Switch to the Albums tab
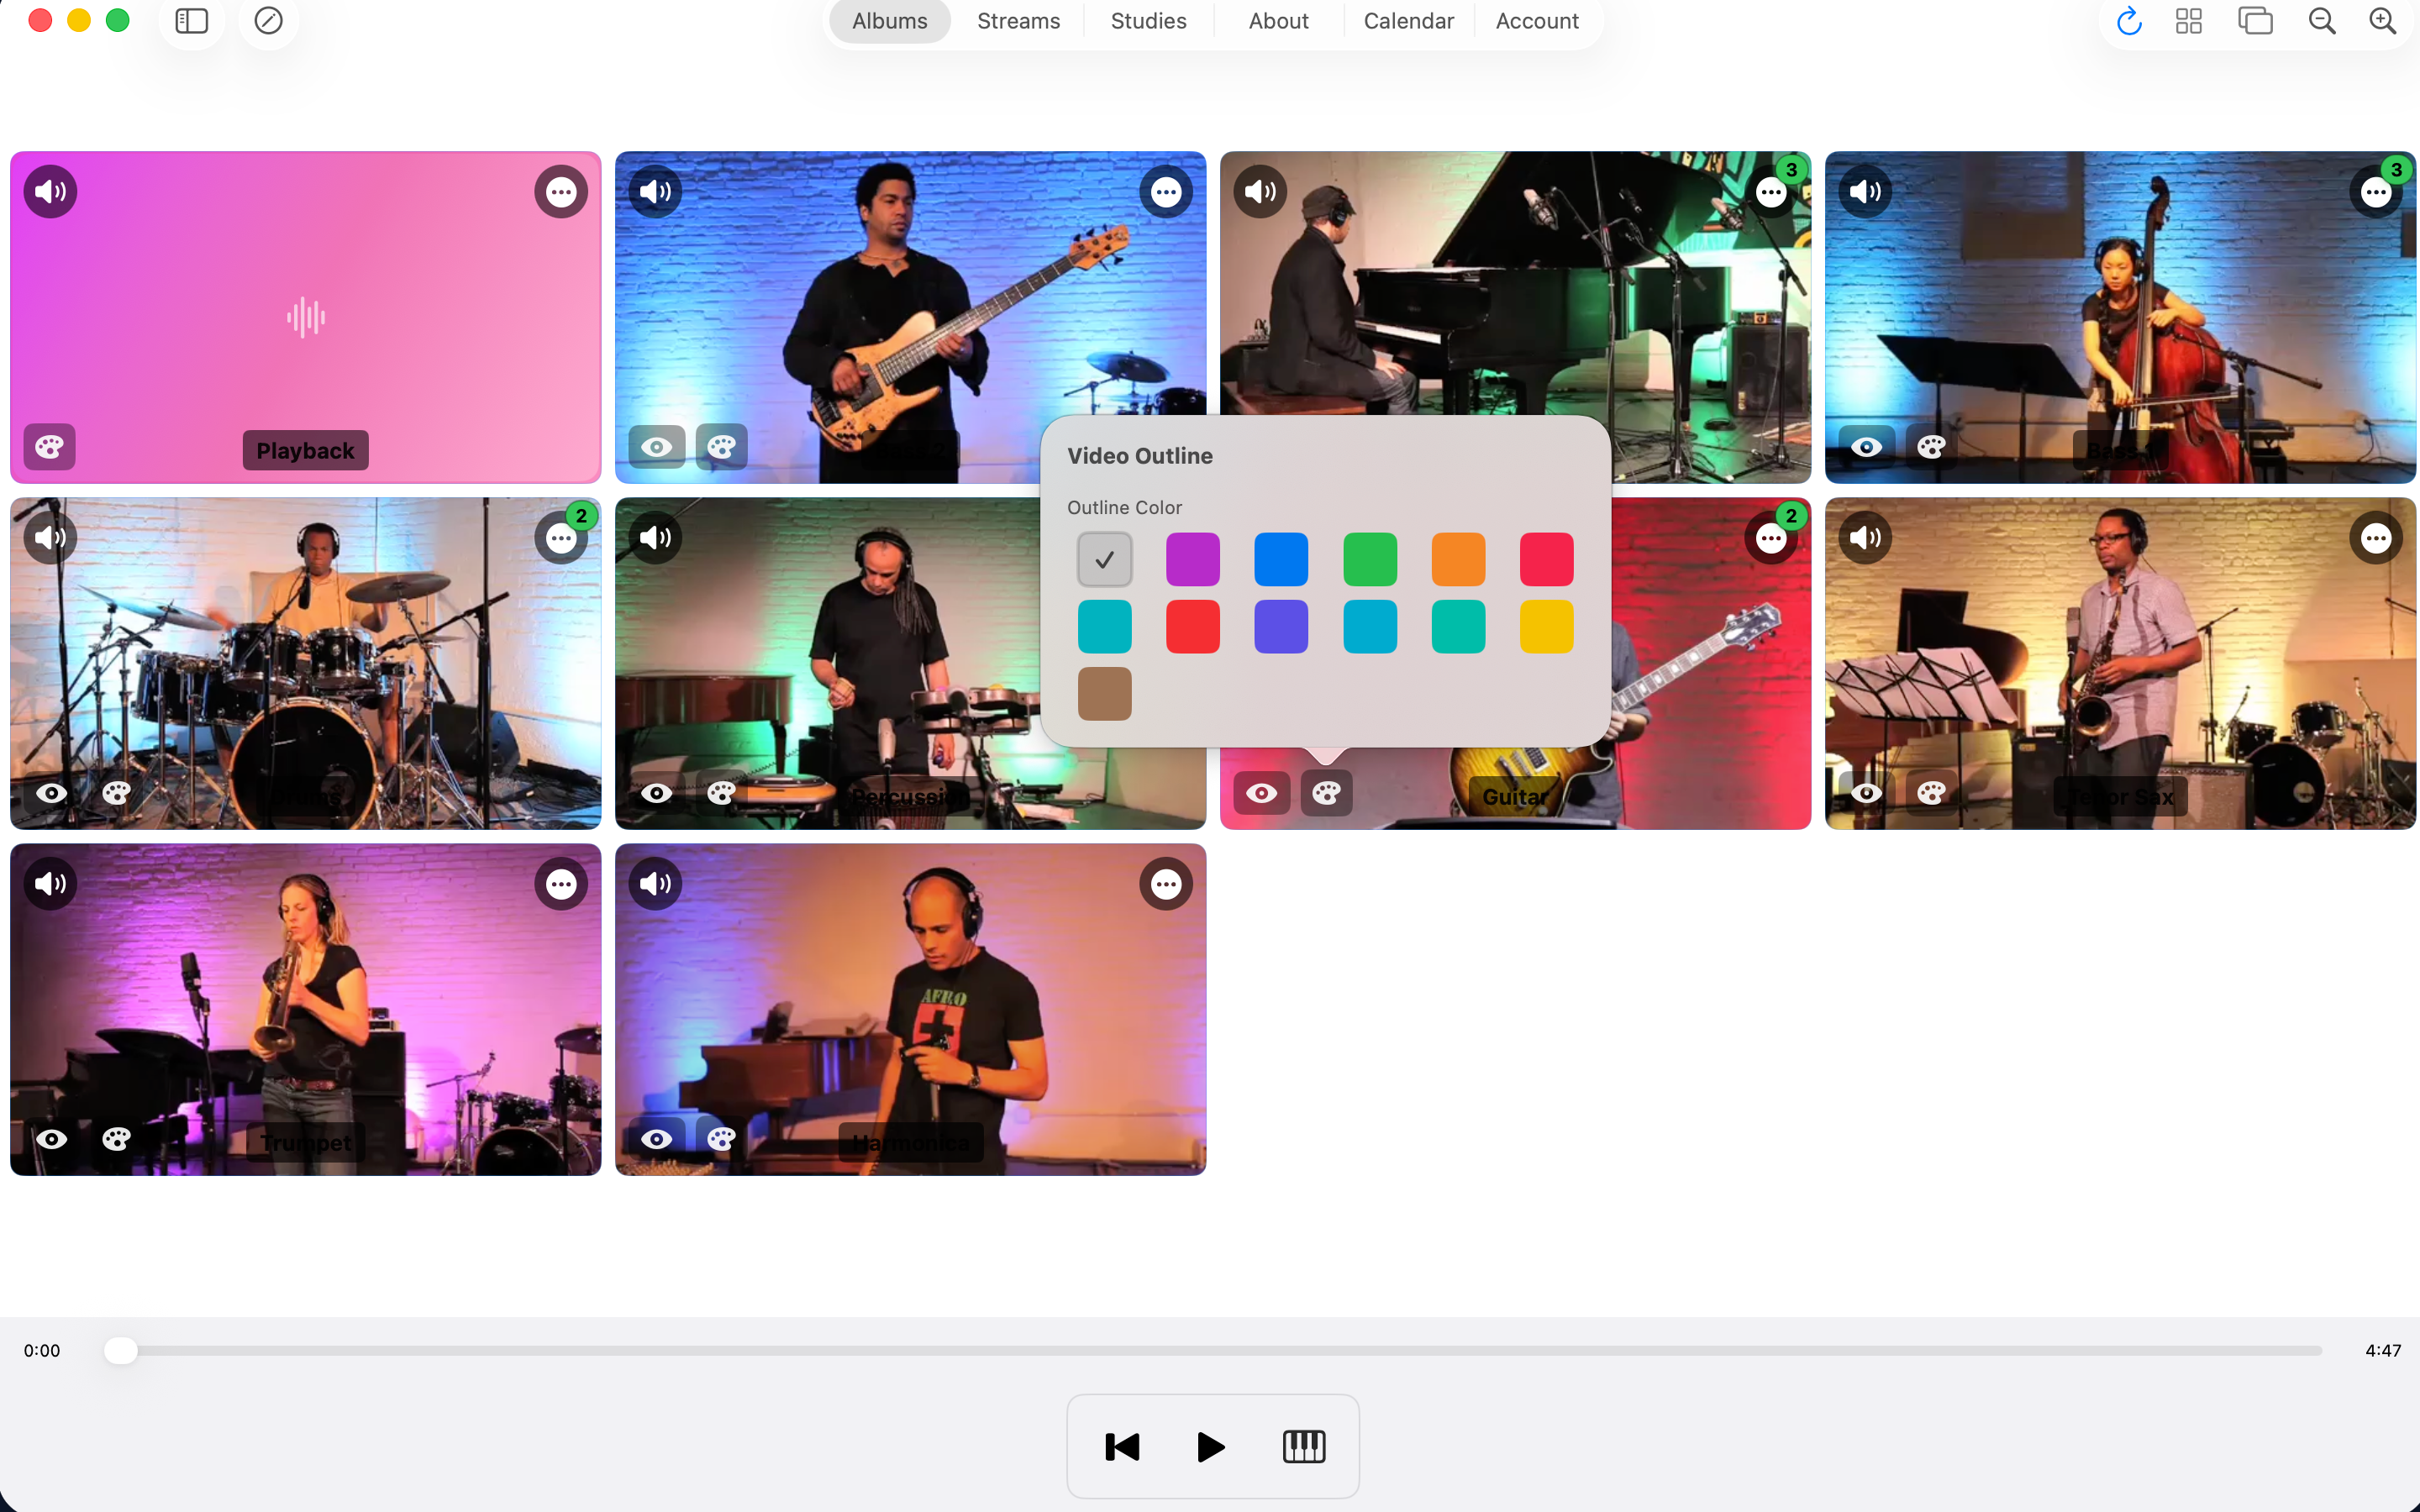 [889, 21]
